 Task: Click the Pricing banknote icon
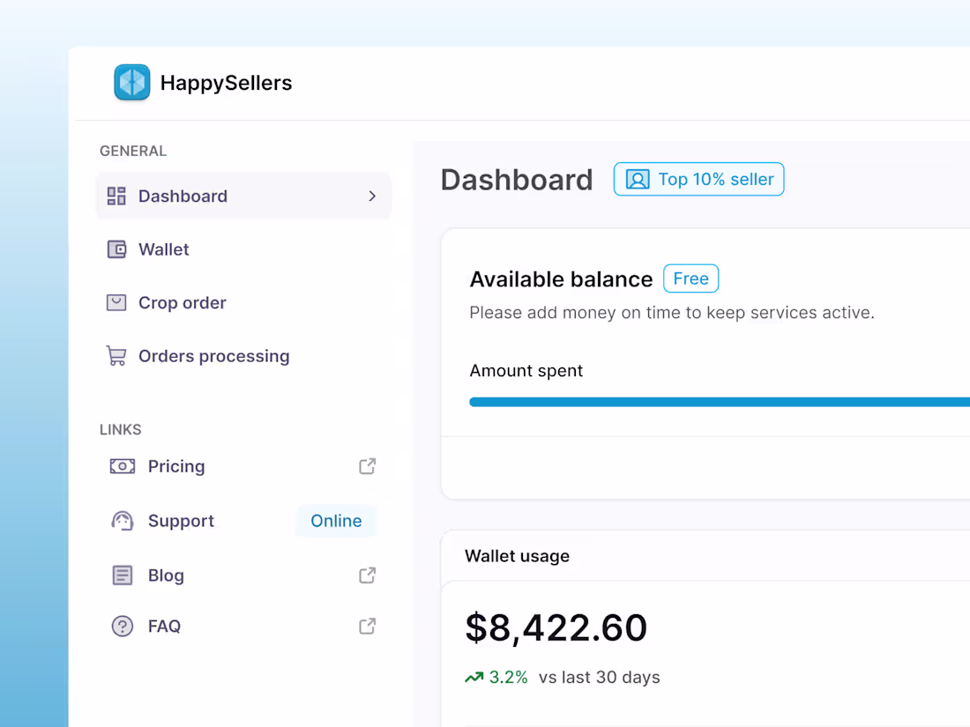pos(122,466)
